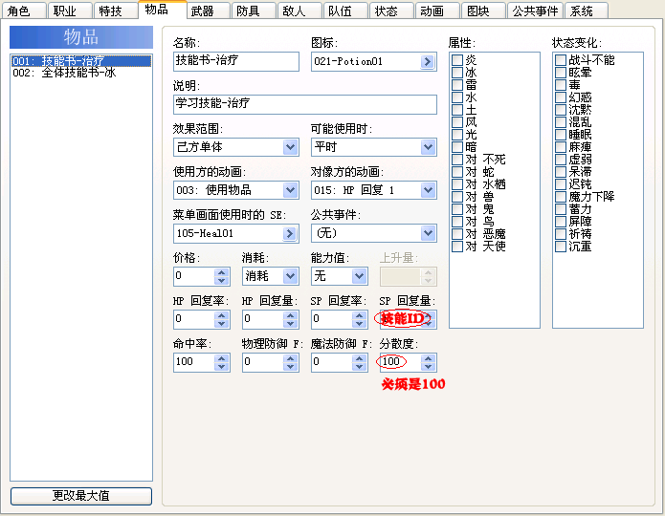Viewport: 665px width, 516px height.
Task: Open the icon picker arrow beside 021-Potion01
Action: (428, 61)
